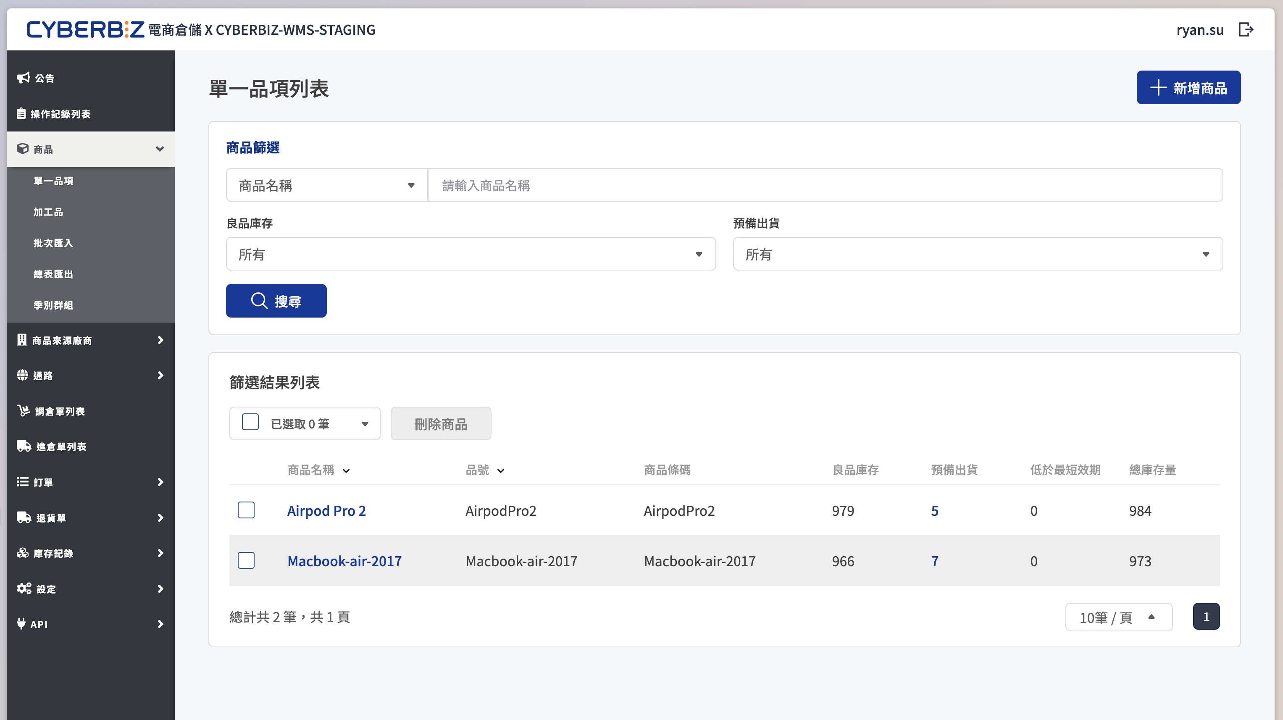
Task: Click the 新增商品 button
Action: pyautogui.click(x=1188, y=88)
